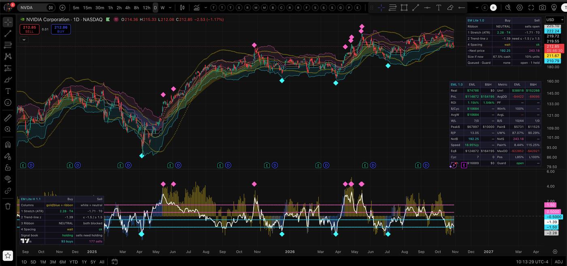Collapse the legend chevron under Sell button
The image size is (567, 266).
click(24, 40)
